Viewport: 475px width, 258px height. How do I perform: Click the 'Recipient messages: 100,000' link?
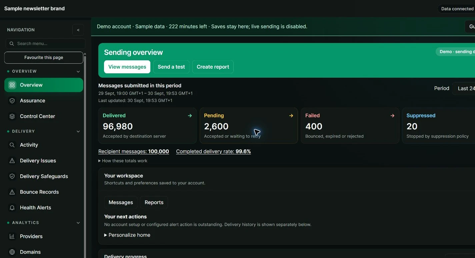(134, 151)
